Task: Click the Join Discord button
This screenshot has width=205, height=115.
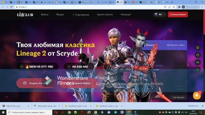Action: [178, 97]
